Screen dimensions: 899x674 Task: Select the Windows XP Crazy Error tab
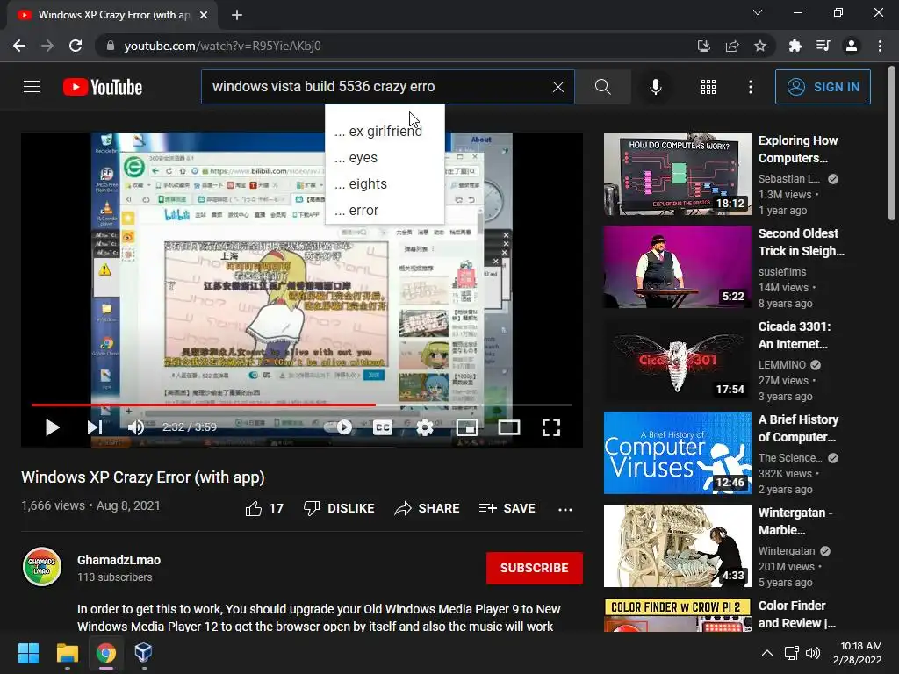[112, 15]
